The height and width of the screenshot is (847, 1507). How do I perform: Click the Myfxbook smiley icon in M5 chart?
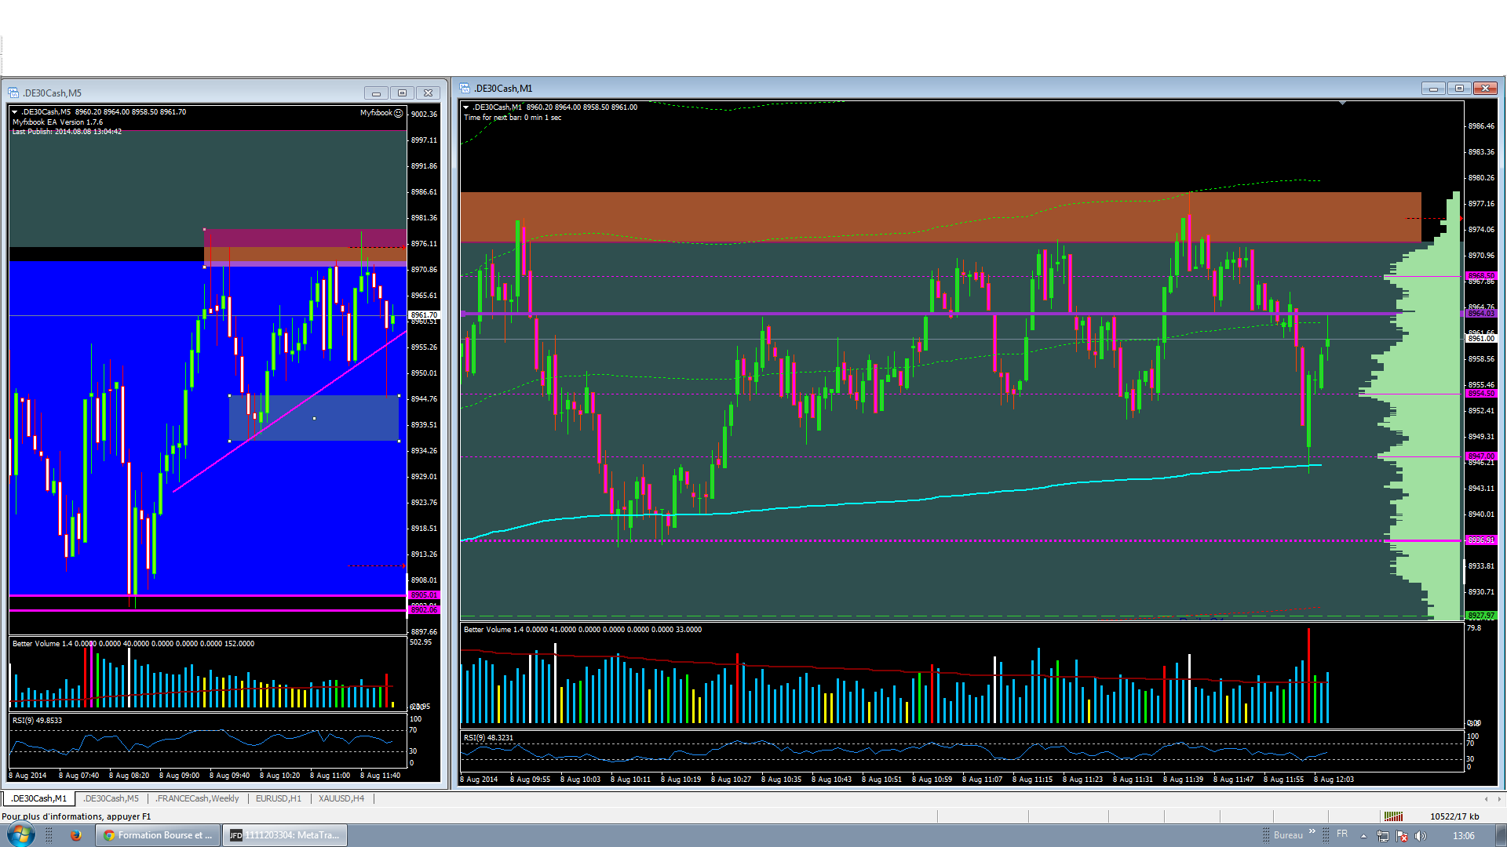(x=399, y=113)
